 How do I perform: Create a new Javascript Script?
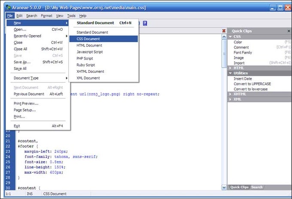click(x=104, y=52)
